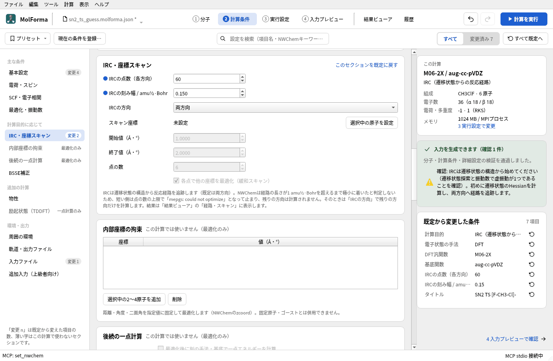Click the 終了値 spinner arrows

pyautogui.click(x=242, y=152)
